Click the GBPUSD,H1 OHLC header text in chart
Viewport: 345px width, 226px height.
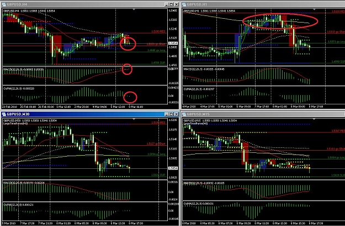point(209,11)
